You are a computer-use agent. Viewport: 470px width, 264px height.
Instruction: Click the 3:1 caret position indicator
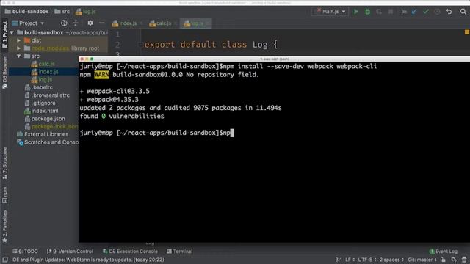[339, 260]
